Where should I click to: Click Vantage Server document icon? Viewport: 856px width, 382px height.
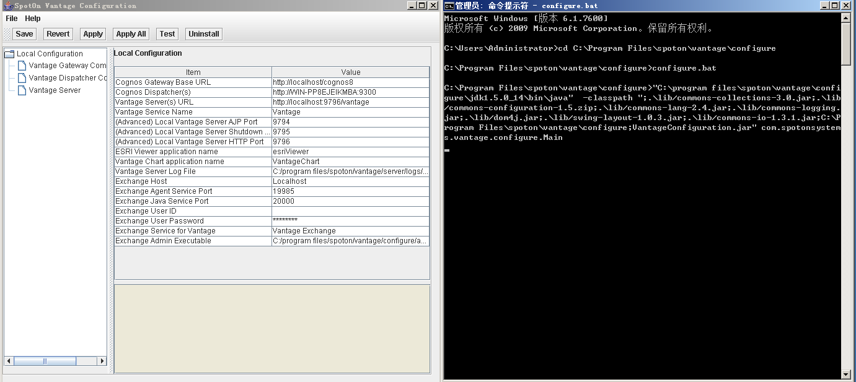pos(22,90)
